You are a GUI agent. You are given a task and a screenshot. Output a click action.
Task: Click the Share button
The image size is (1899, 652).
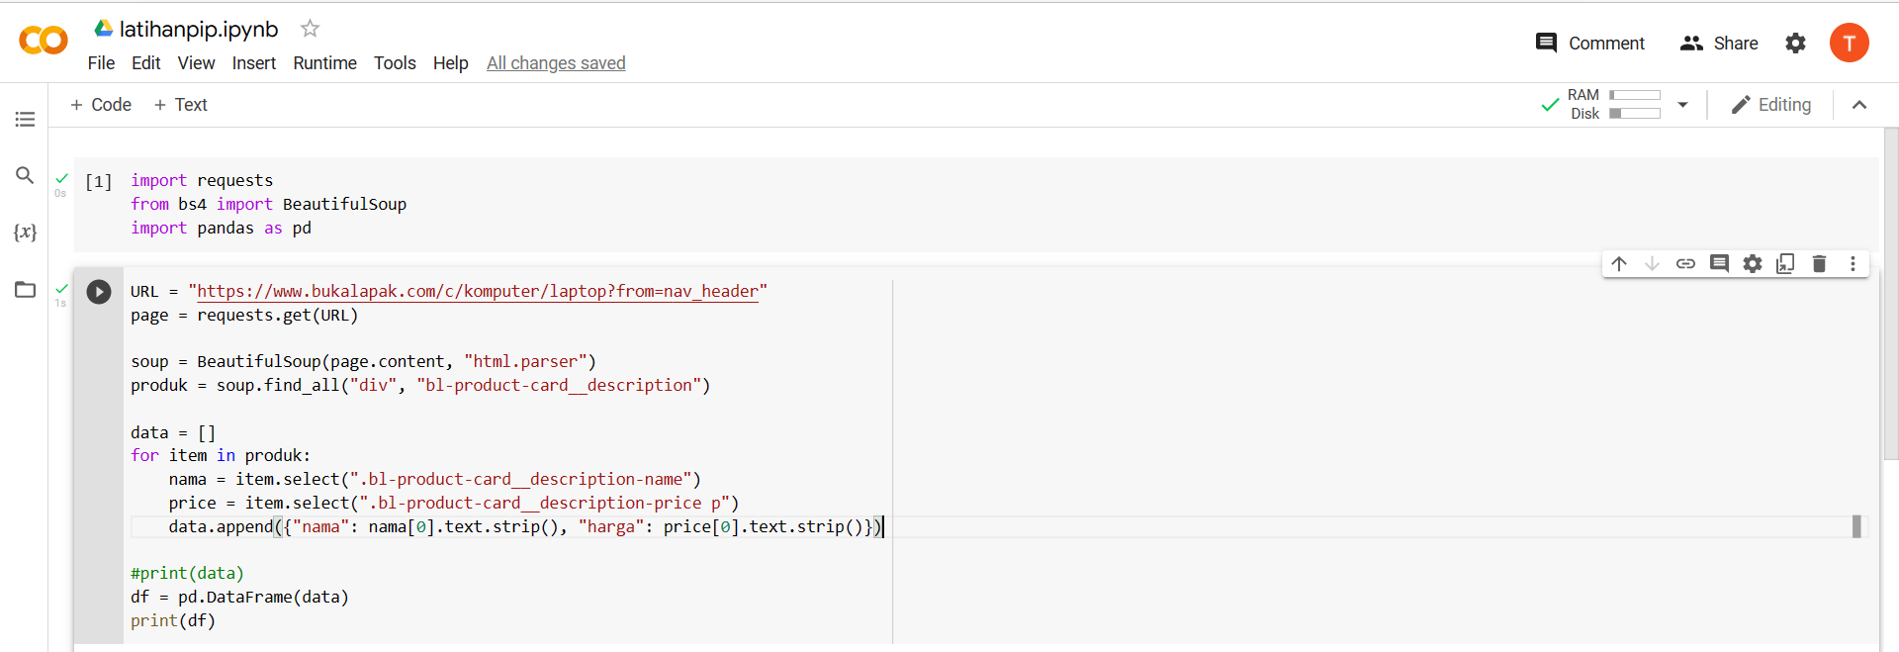[1719, 44]
